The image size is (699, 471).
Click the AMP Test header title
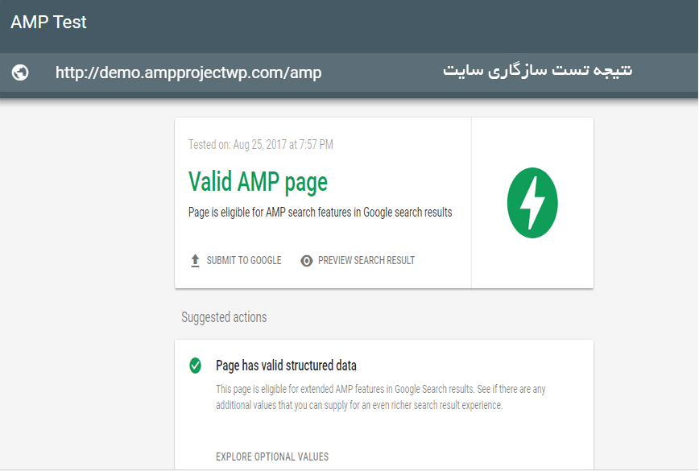tap(48, 22)
